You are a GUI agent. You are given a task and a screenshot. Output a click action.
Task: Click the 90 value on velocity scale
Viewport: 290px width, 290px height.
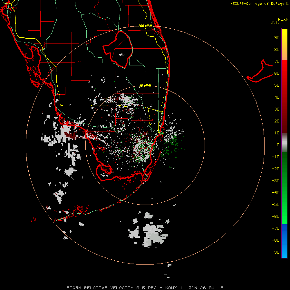tap(277, 38)
